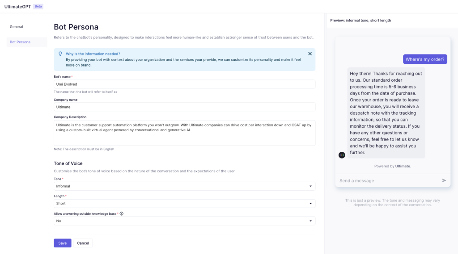
Task: Click the lightbulb icon in info banner
Action: [x=60, y=54]
